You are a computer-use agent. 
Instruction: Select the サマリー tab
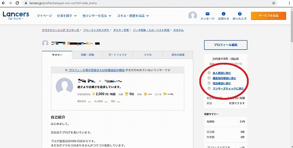click(57, 55)
